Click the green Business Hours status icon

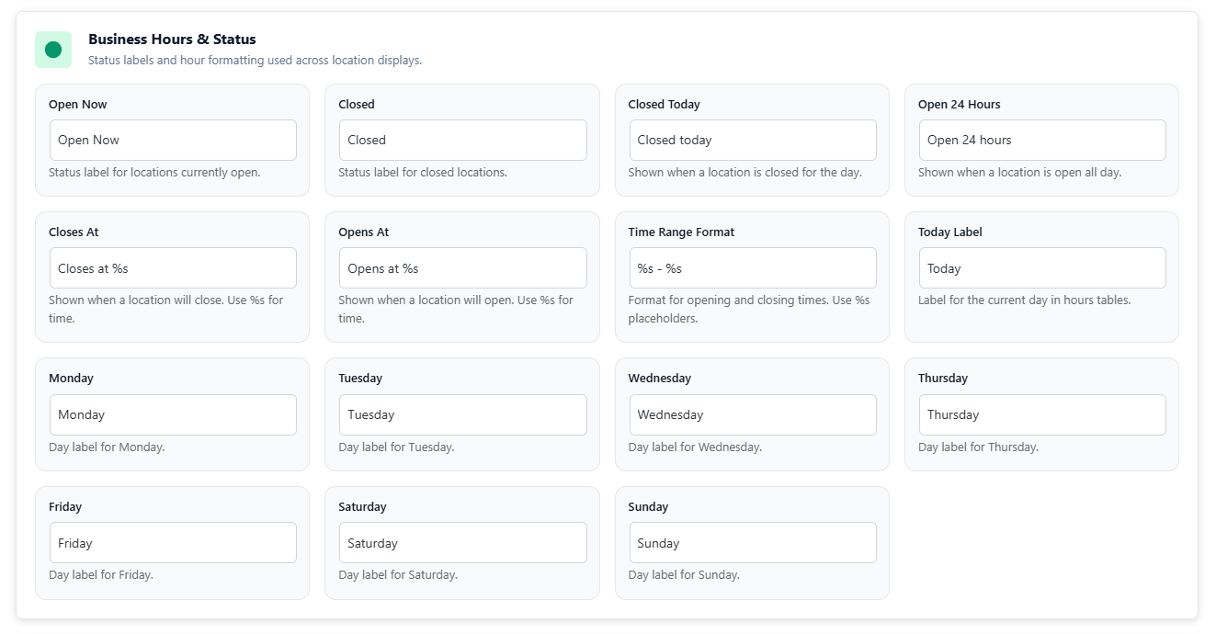point(53,50)
